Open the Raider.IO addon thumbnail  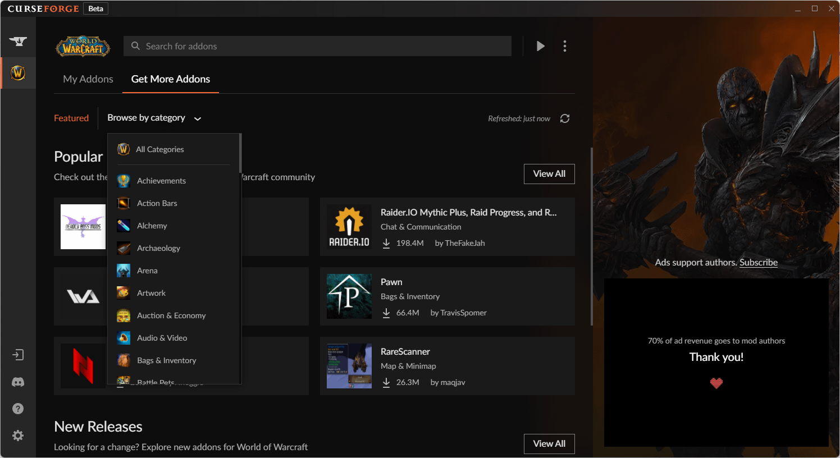pos(349,227)
